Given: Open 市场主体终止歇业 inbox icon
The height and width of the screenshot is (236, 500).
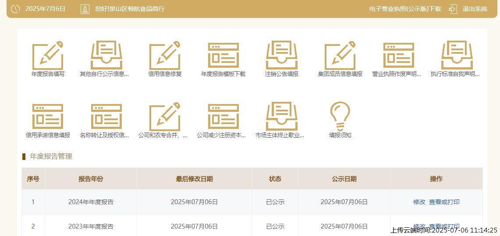Looking at the screenshot, I should click(282, 116).
